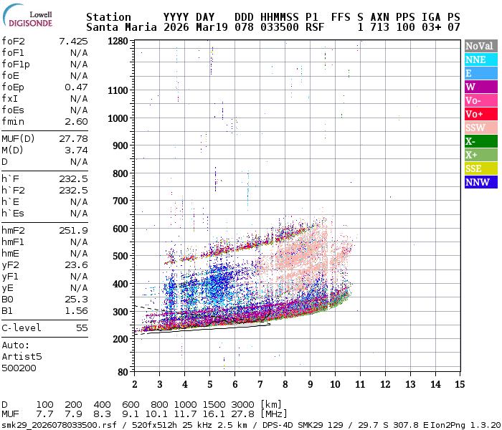Click the W purple legend entry
502x430 pixels.
pyautogui.click(x=480, y=87)
